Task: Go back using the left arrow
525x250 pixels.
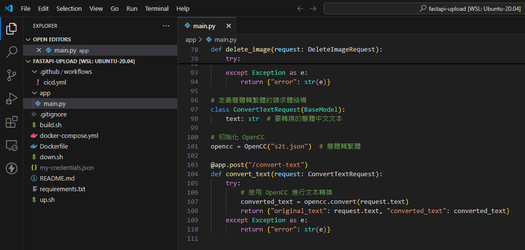Action: 300,9
